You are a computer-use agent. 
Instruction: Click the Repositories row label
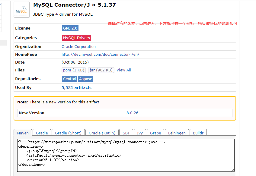(28, 79)
